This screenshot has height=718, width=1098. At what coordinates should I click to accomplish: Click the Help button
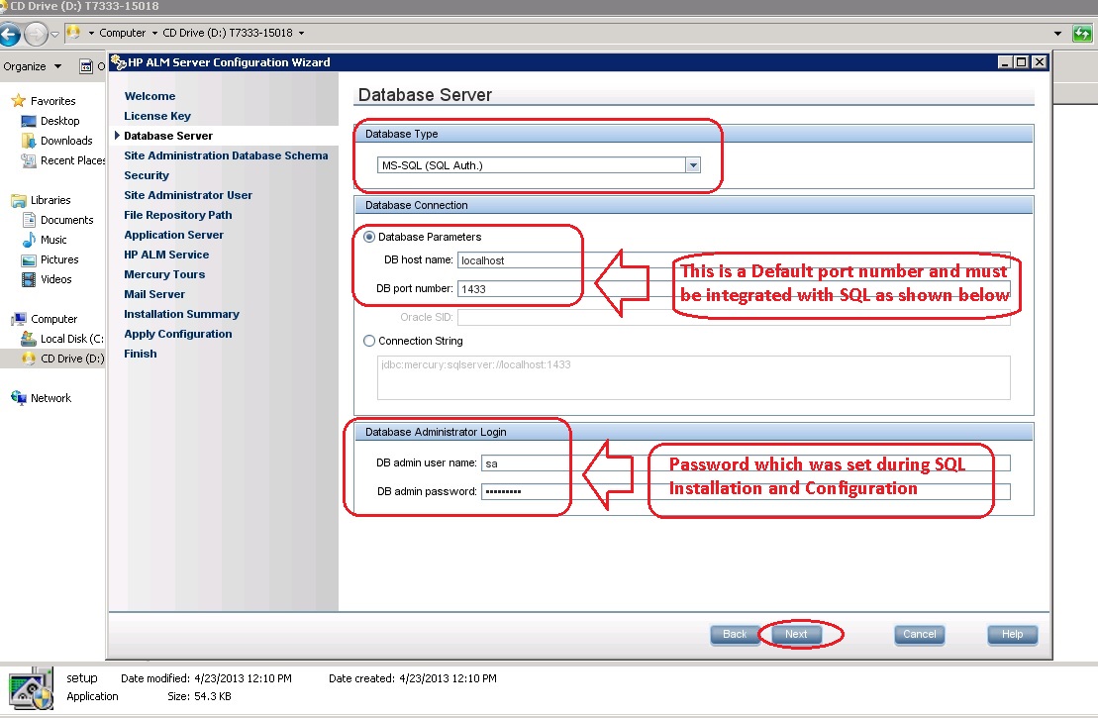(1012, 635)
